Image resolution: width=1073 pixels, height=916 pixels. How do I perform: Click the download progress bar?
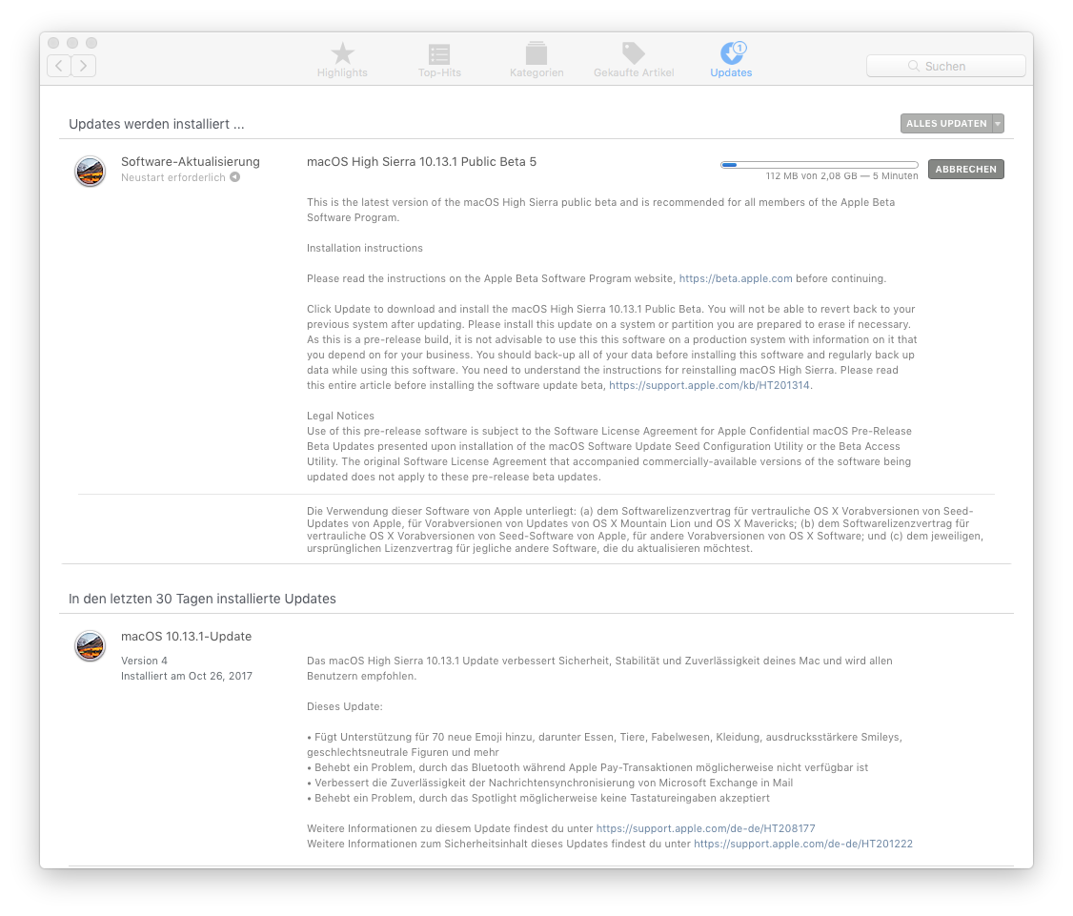[x=820, y=165]
